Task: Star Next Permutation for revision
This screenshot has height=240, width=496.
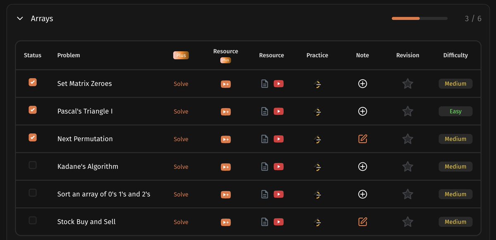Action: [x=408, y=139]
